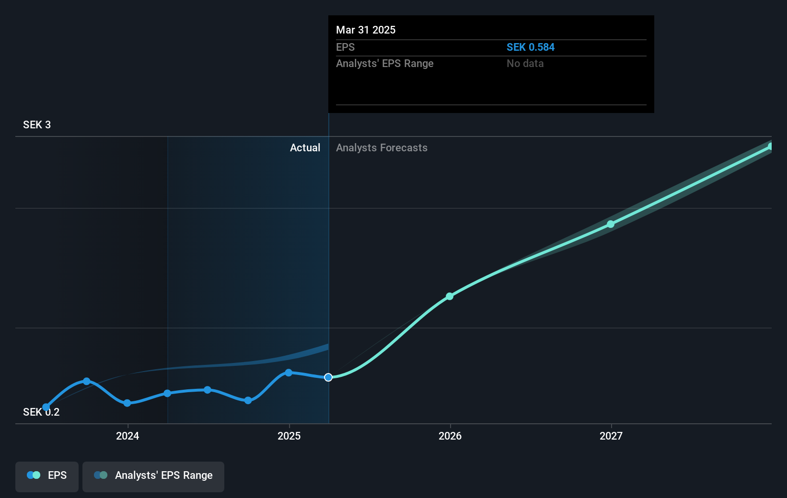Click the first EPS data point near SEK 0.2
Image resolution: width=787 pixels, height=498 pixels.
(46, 407)
